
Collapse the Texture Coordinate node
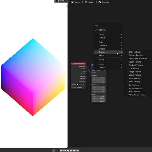[72, 64]
